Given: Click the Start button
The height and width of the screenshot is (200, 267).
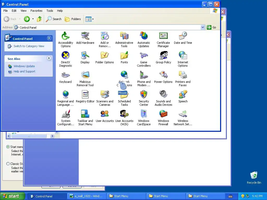Looking at the screenshot, I should click(x=13, y=196).
